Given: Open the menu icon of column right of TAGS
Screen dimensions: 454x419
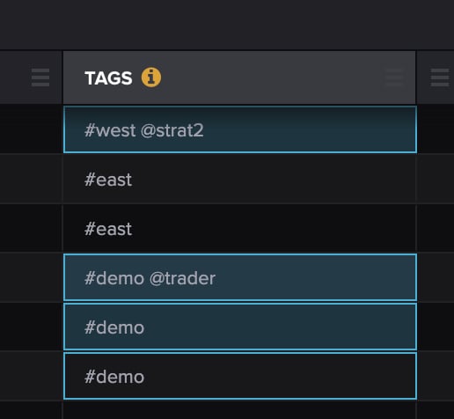Looking at the screenshot, I should tap(440, 77).
